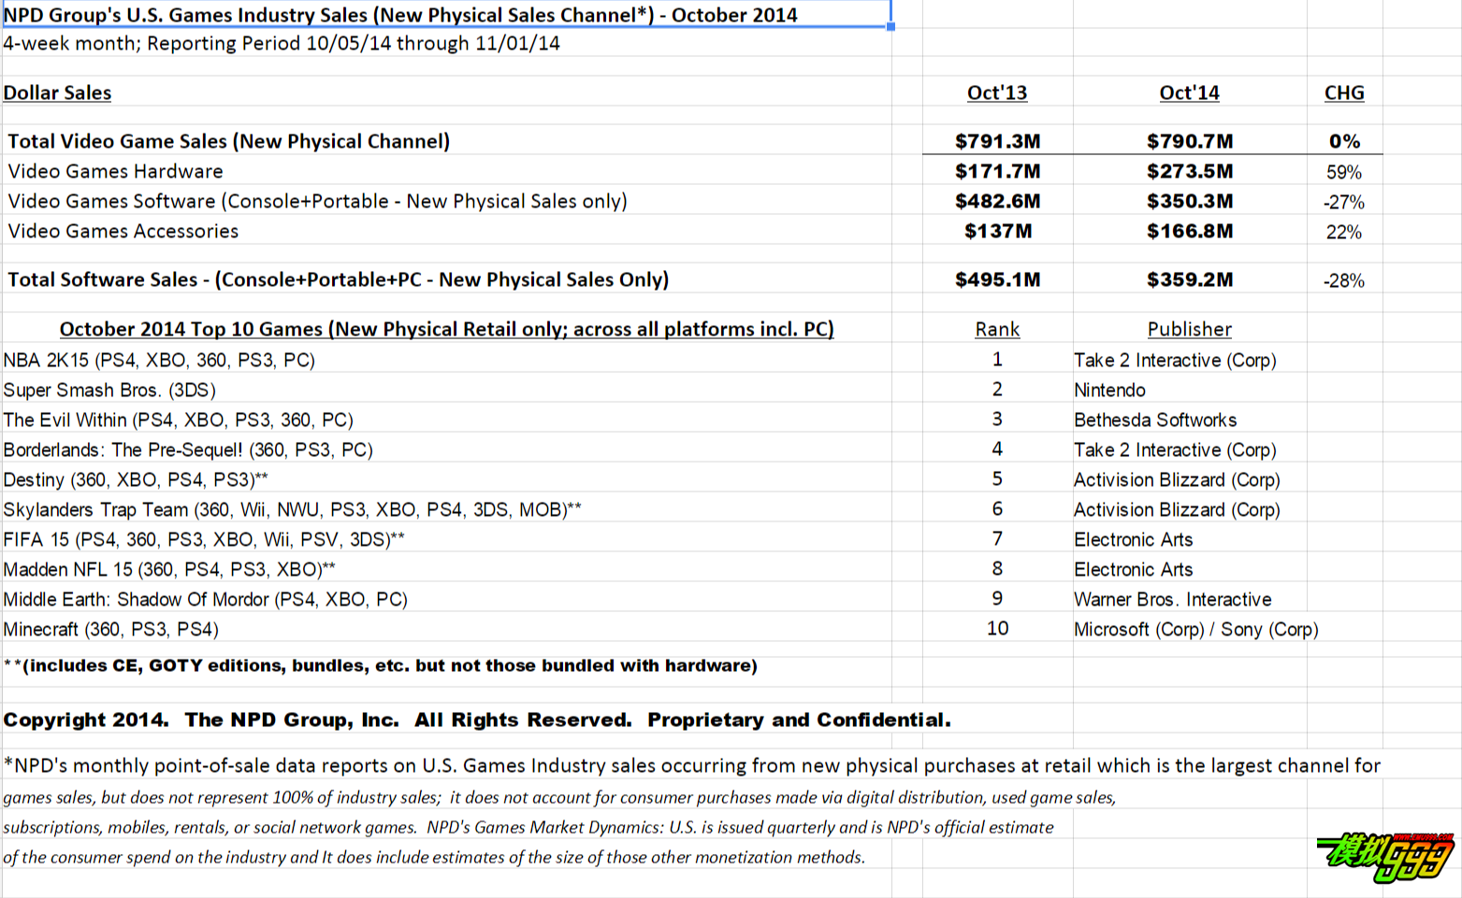Select the Destiny game row
Viewport: 1462px width, 898px height.
[x=136, y=479]
